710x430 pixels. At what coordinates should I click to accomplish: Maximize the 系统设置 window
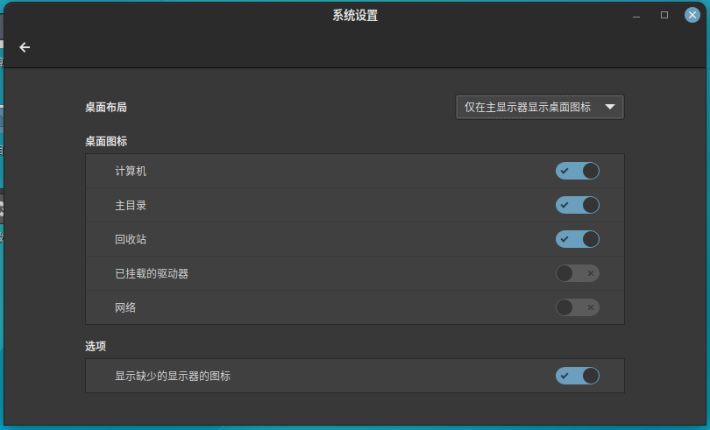[x=664, y=15]
